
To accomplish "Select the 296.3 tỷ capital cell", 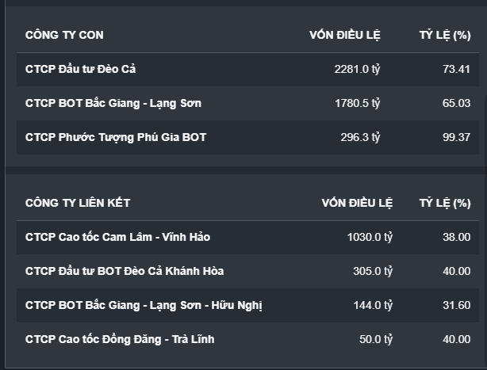I will (x=360, y=137).
